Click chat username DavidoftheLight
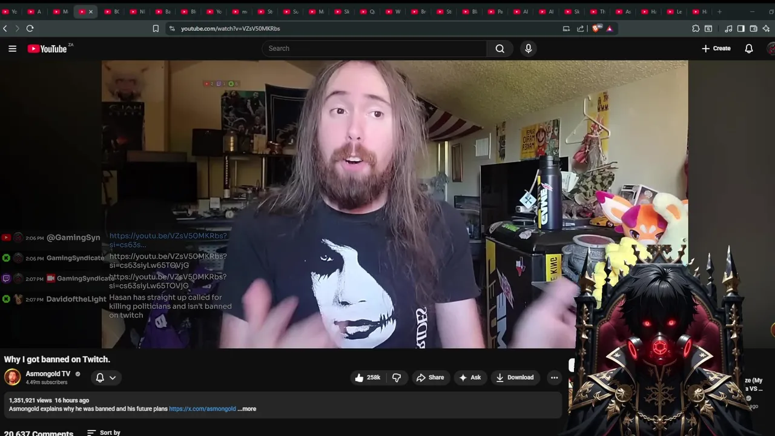The width and height of the screenshot is (775, 436). point(76,299)
